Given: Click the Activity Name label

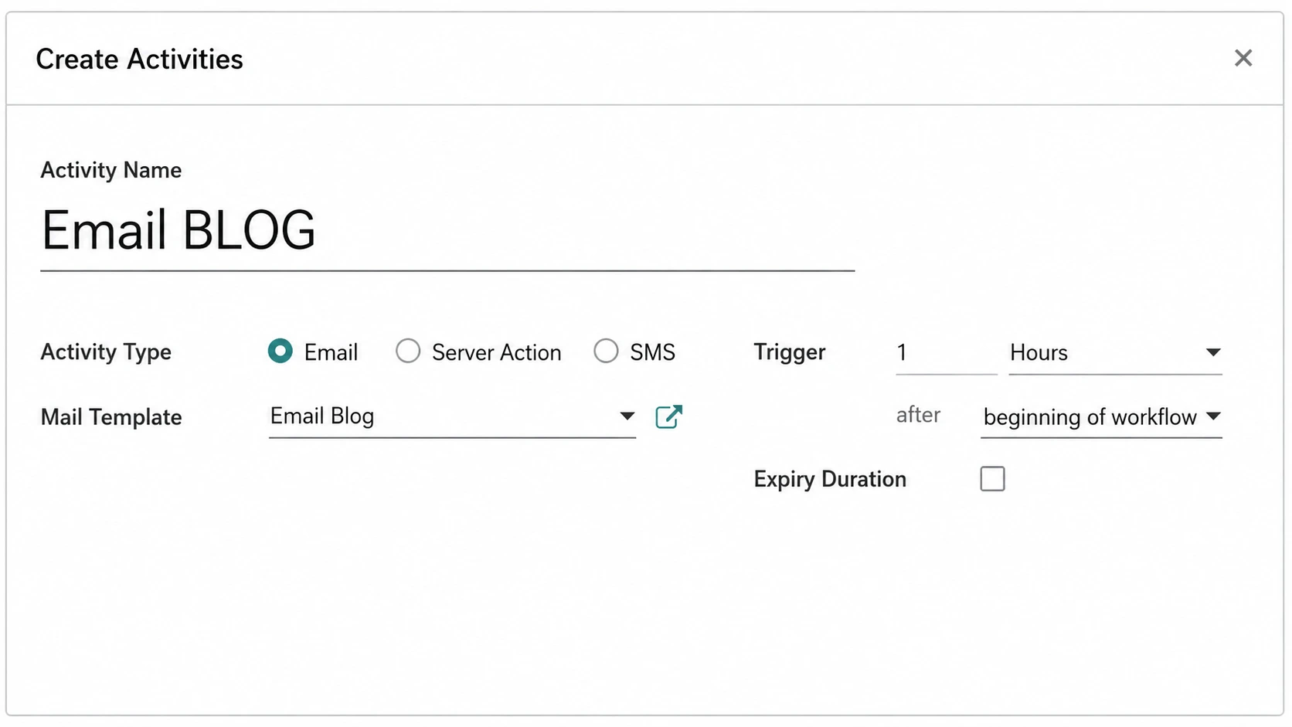Looking at the screenshot, I should [x=111, y=170].
